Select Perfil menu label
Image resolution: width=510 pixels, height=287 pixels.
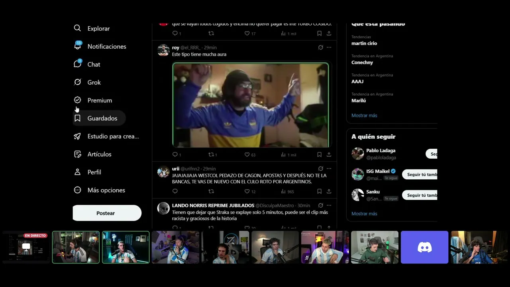click(x=94, y=172)
